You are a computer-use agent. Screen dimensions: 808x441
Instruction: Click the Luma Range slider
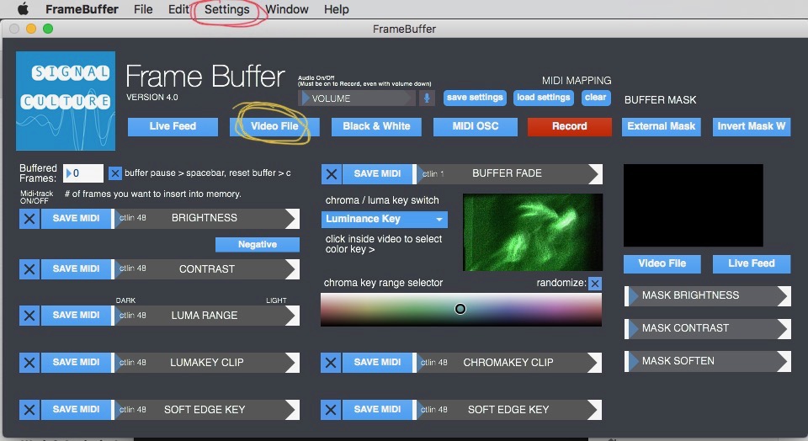click(x=206, y=316)
